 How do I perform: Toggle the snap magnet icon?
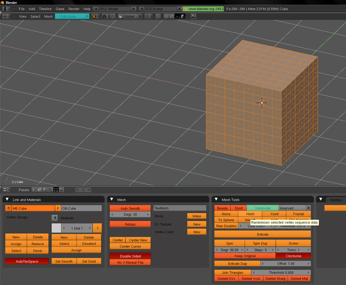coord(158,16)
